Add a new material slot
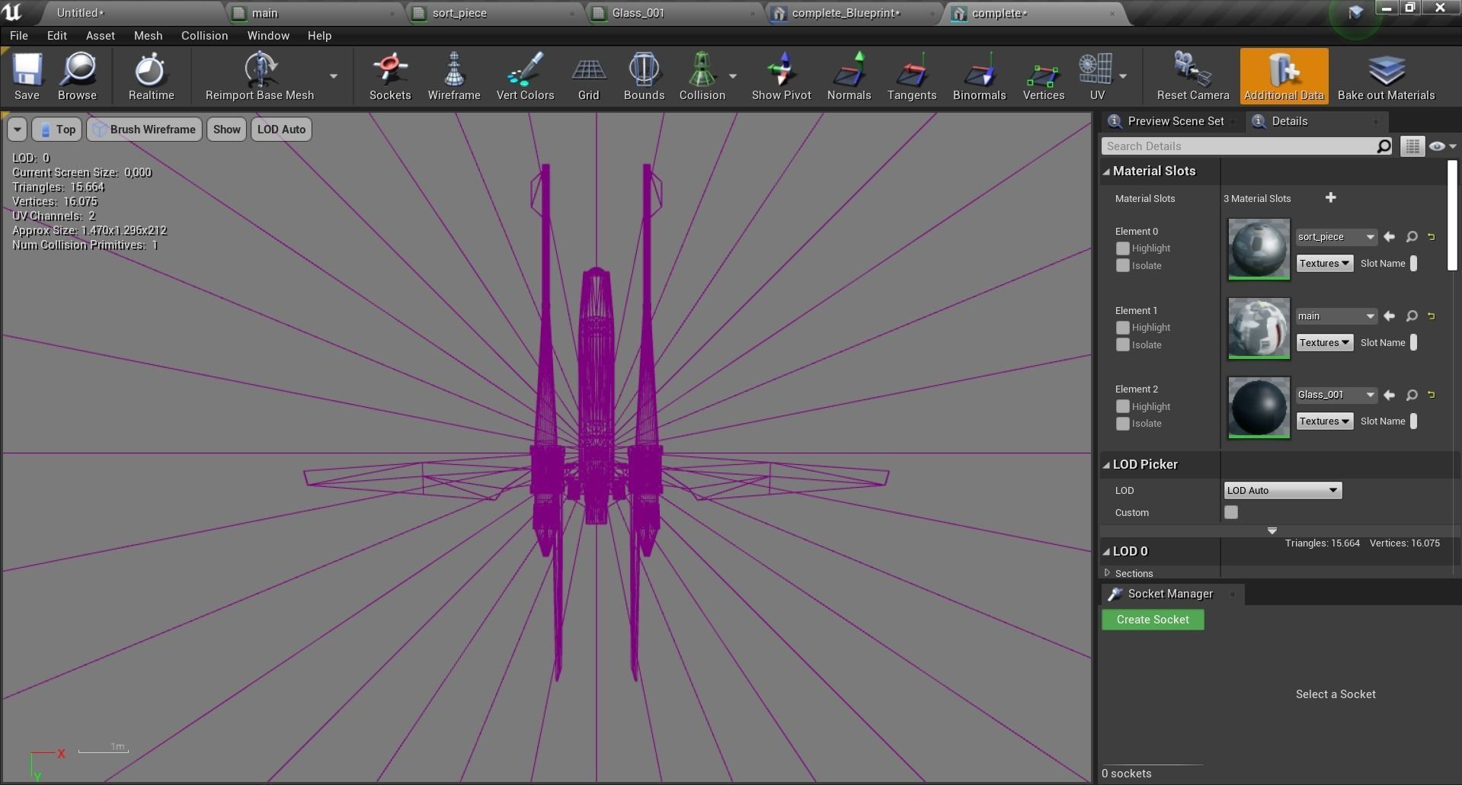The width and height of the screenshot is (1462, 785). [1330, 198]
